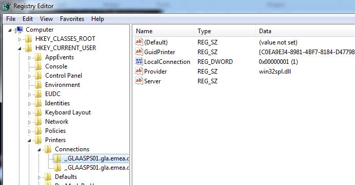Click the EUDC folder icon
This screenshot has height=185, width=355.
coord(38,94)
